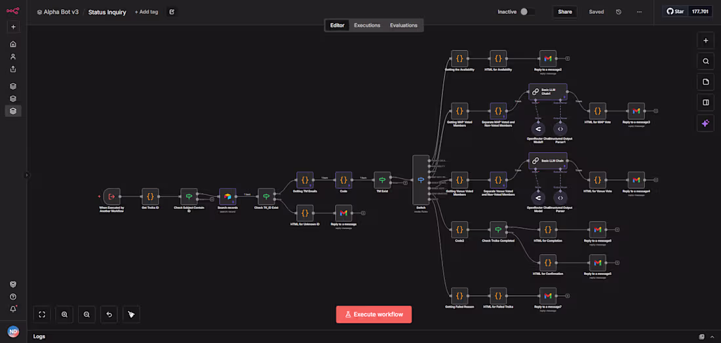Click the Status Inquiry workflow name
The width and height of the screenshot is (721, 343).
click(x=107, y=12)
